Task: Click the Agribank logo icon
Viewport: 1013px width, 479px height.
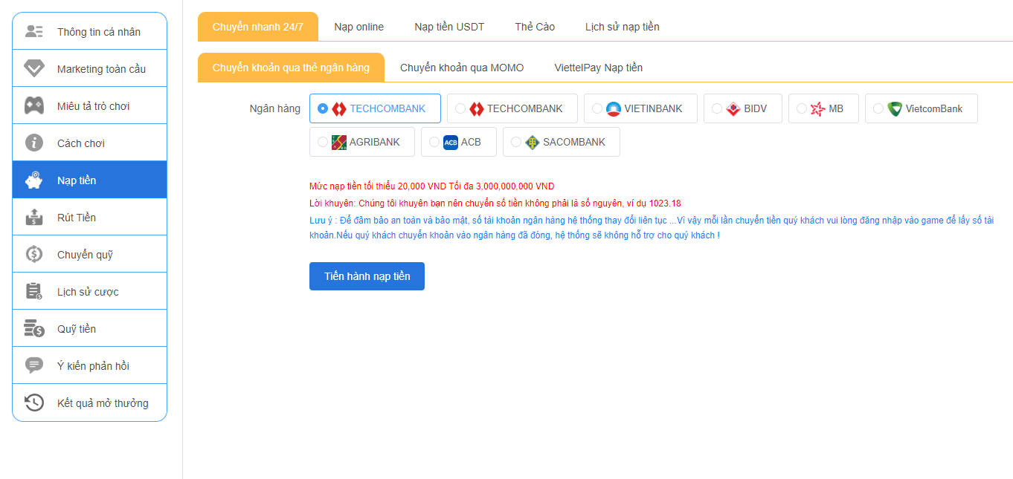Action: click(x=339, y=142)
